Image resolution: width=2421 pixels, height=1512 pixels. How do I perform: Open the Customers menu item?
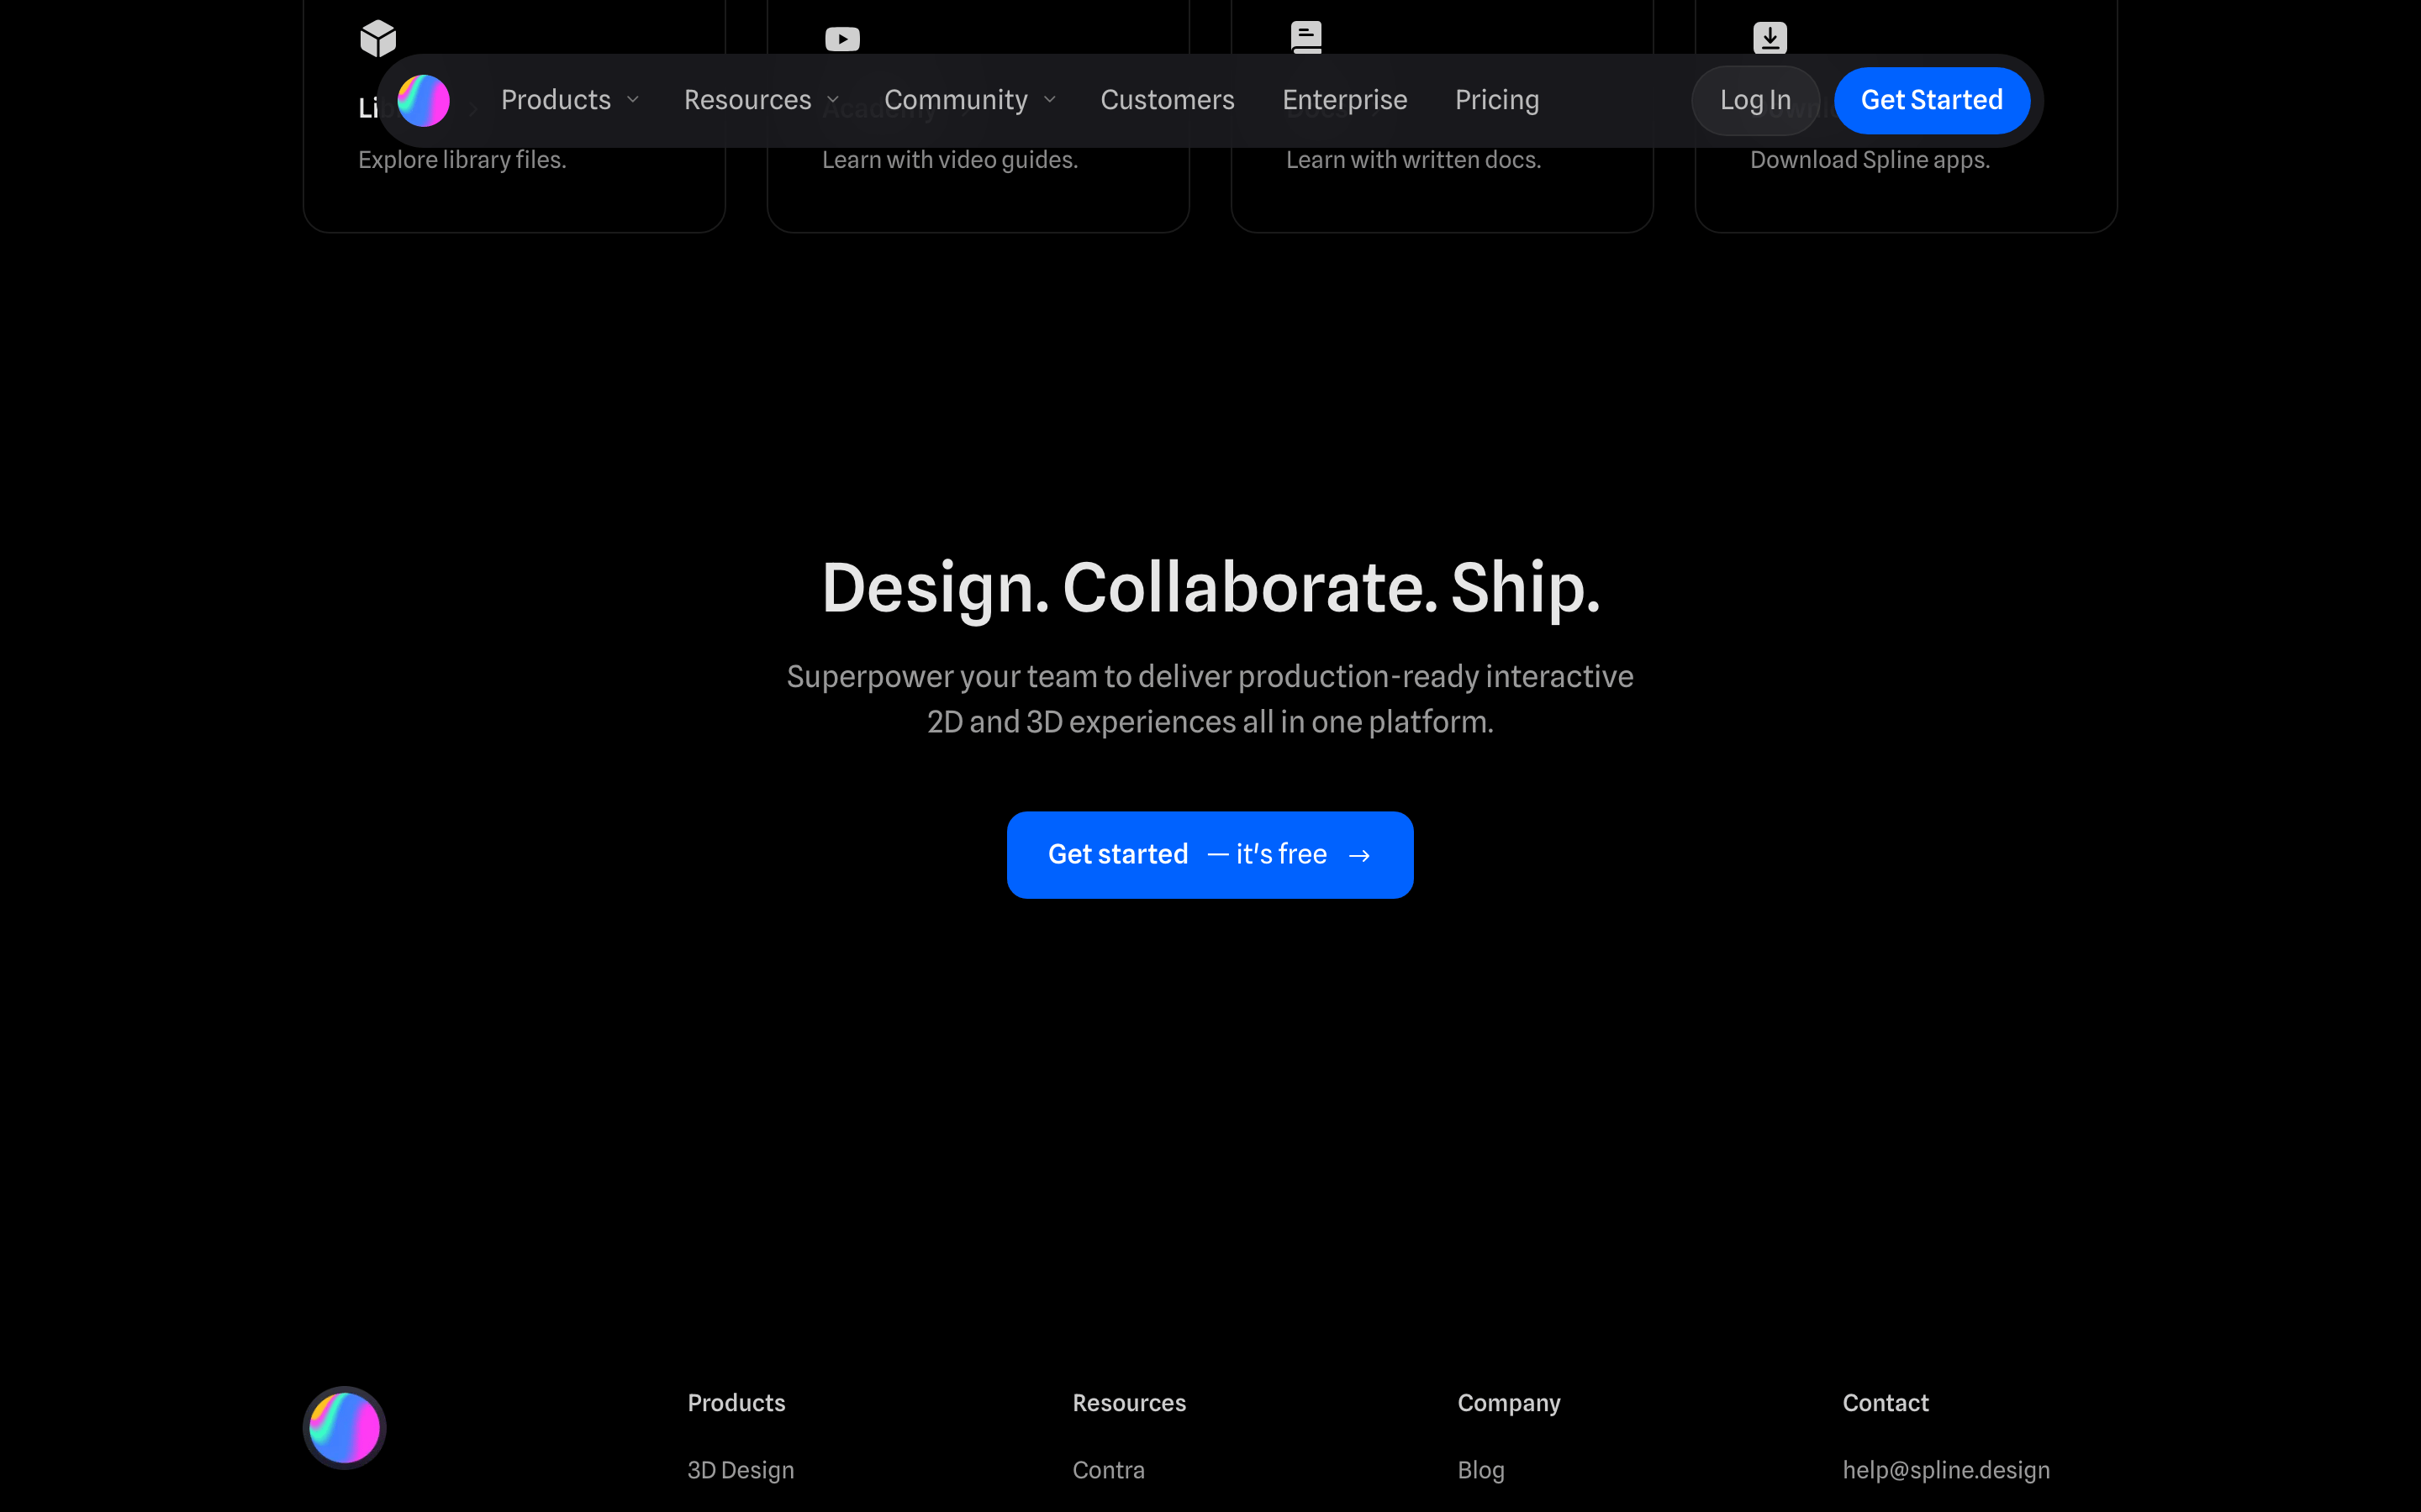tap(1168, 100)
